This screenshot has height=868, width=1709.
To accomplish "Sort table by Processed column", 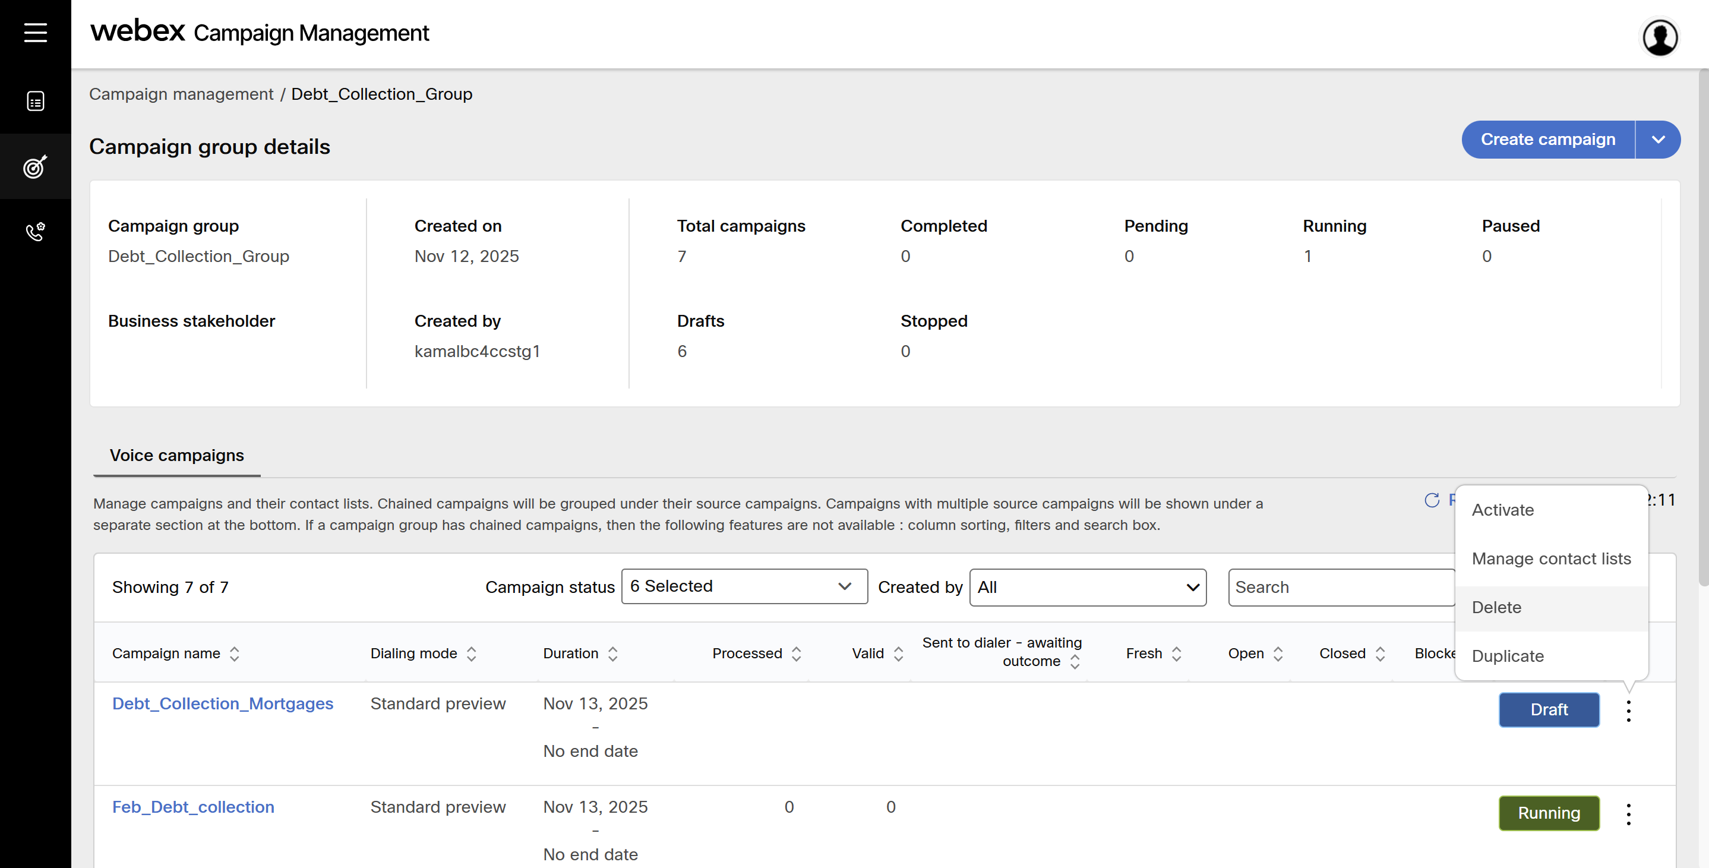I will 796,654.
